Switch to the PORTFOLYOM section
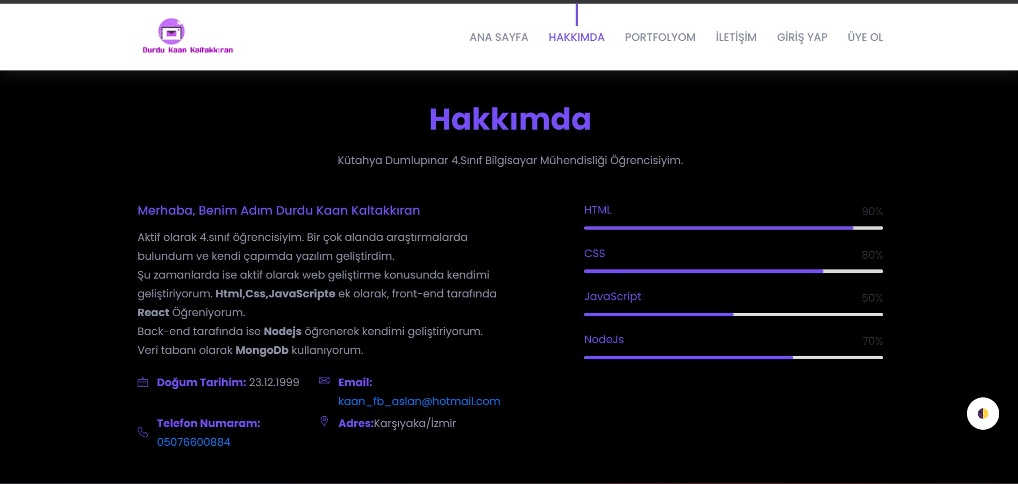Screen dimensions: 1018x484 tap(659, 37)
